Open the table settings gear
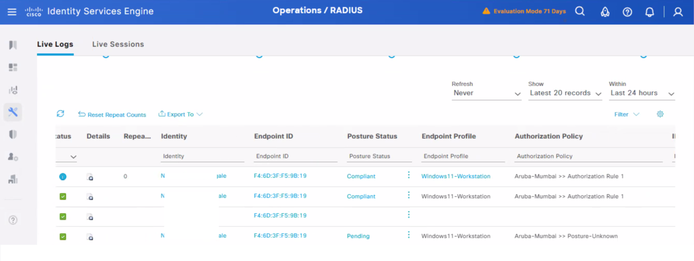The width and height of the screenshot is (694, 261). (660, 114)
